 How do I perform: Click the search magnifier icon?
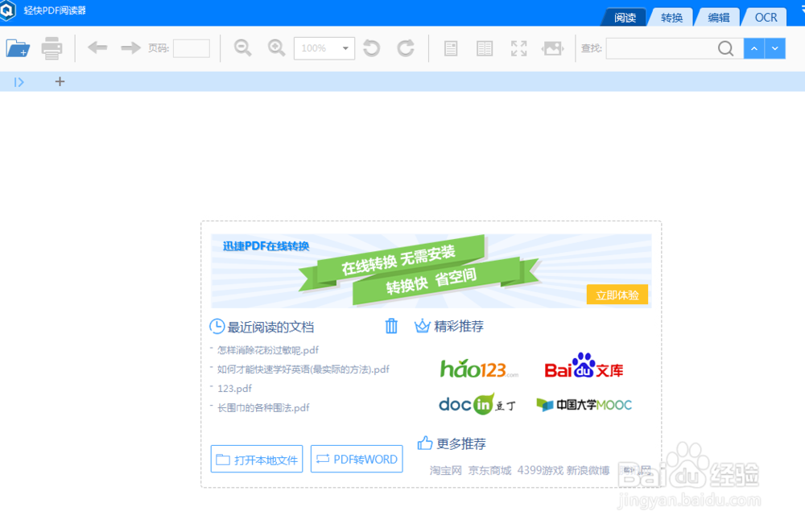[x=725, y=48]
